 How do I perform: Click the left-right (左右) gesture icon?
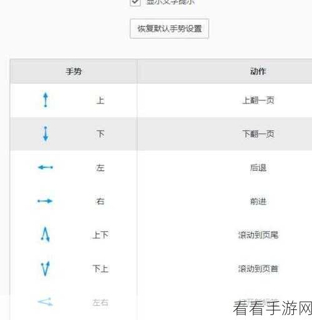(46, 302)
